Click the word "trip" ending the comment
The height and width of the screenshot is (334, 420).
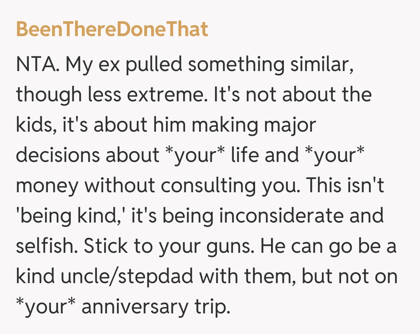click(x=211, y=307)
